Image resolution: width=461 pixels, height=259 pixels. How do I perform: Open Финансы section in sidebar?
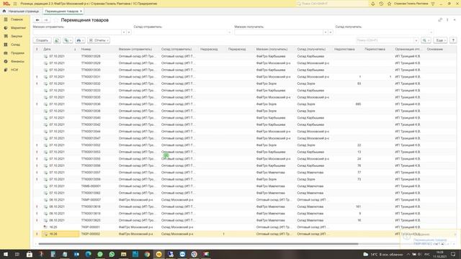(x=14, y=61)
